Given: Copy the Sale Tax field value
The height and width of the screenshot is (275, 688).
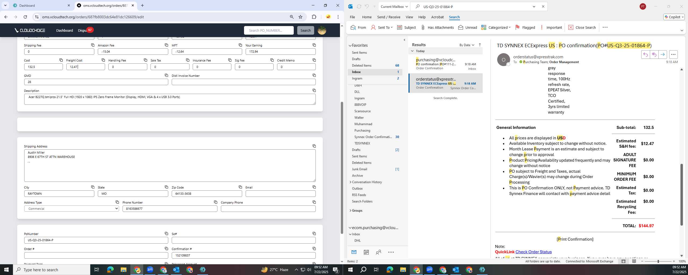Looking at the screenshot, I should (x=188, y=60).
